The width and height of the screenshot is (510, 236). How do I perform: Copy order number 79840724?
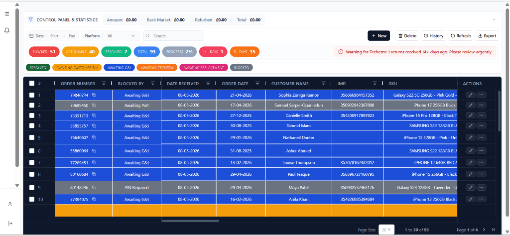pos(94,95)
